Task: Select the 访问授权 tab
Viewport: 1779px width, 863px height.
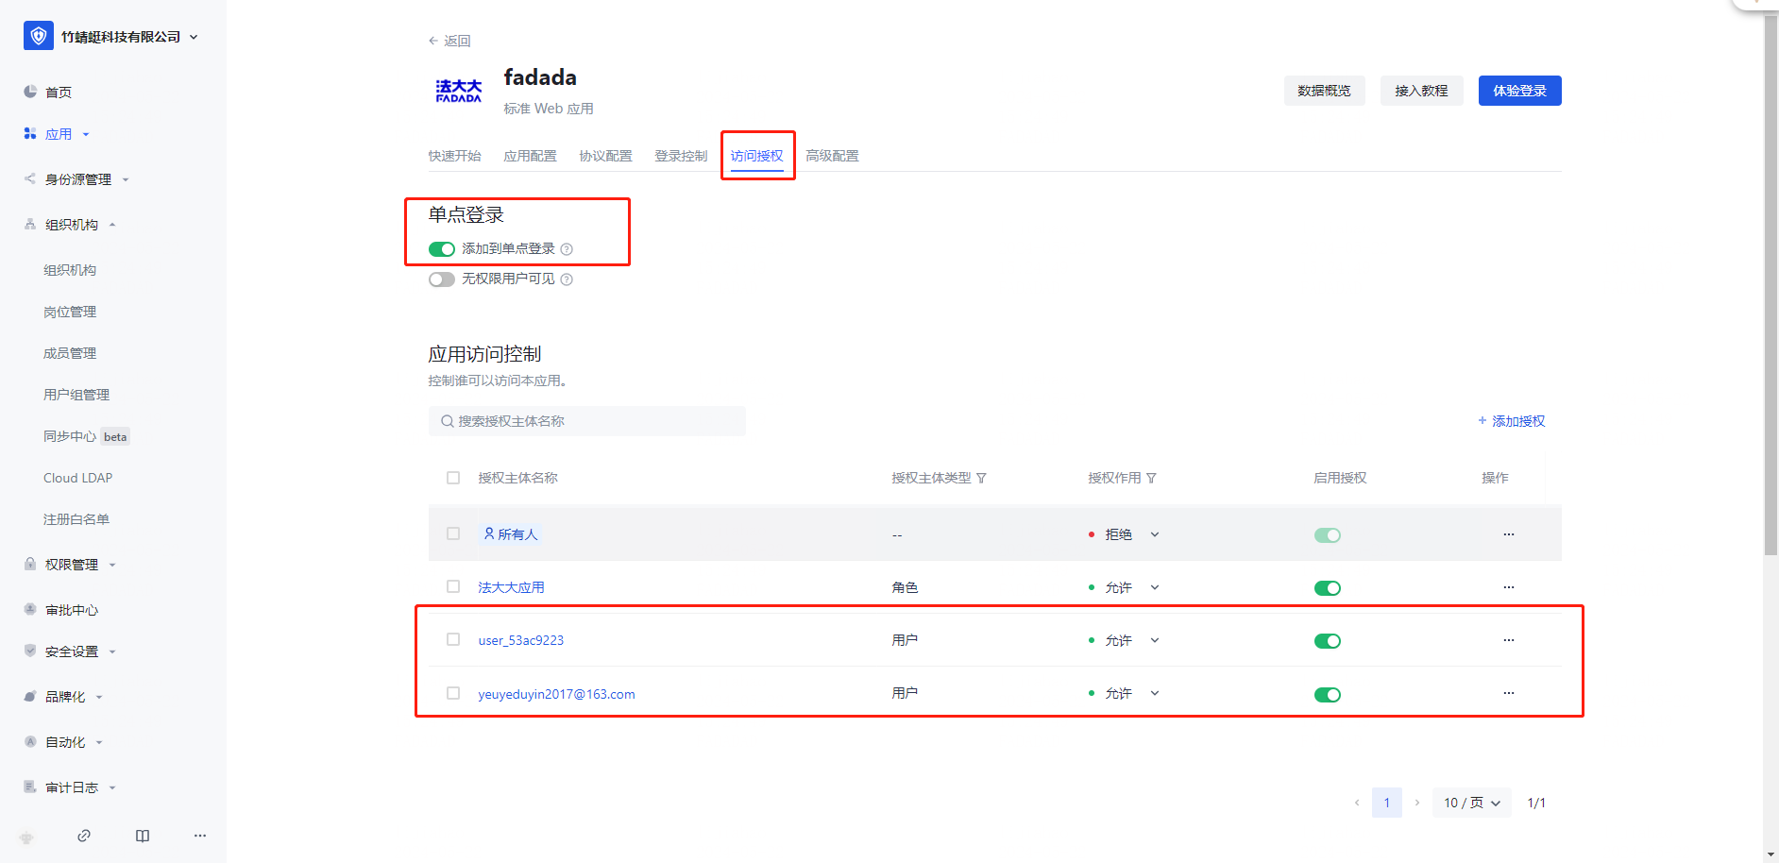Action: click(757, 156)
